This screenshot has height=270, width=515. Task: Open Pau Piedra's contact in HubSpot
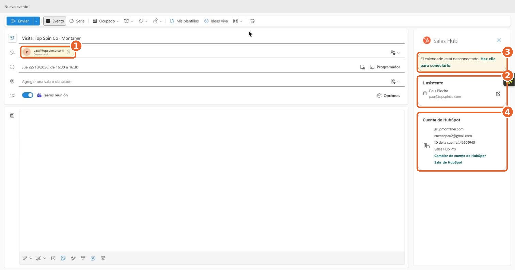pos(498,94)
